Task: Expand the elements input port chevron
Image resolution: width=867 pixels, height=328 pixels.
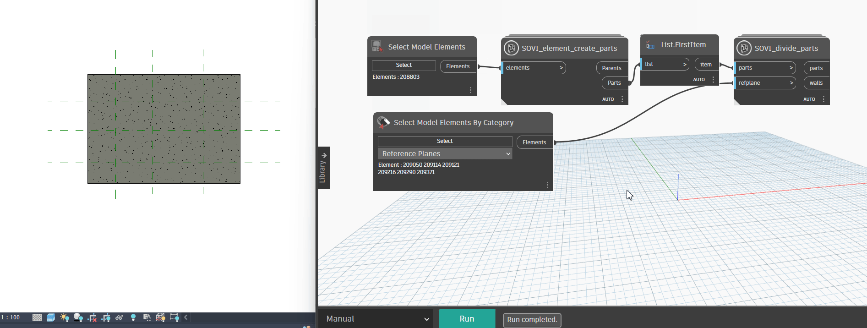Action: tap(561, 68)
